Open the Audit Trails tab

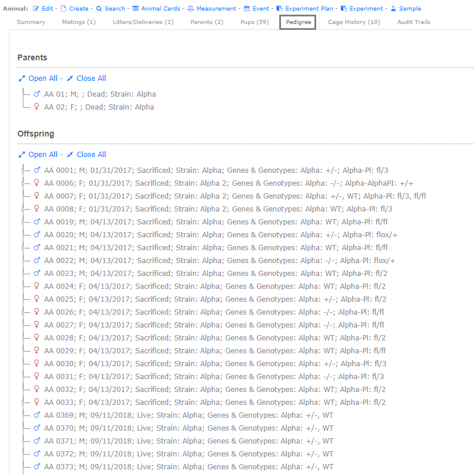point(414,22)
